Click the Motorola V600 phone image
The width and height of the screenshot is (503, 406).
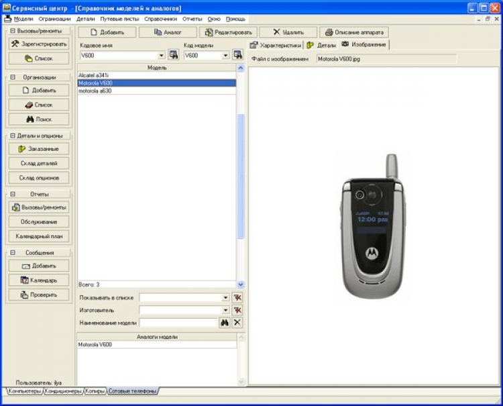point(373,227)
